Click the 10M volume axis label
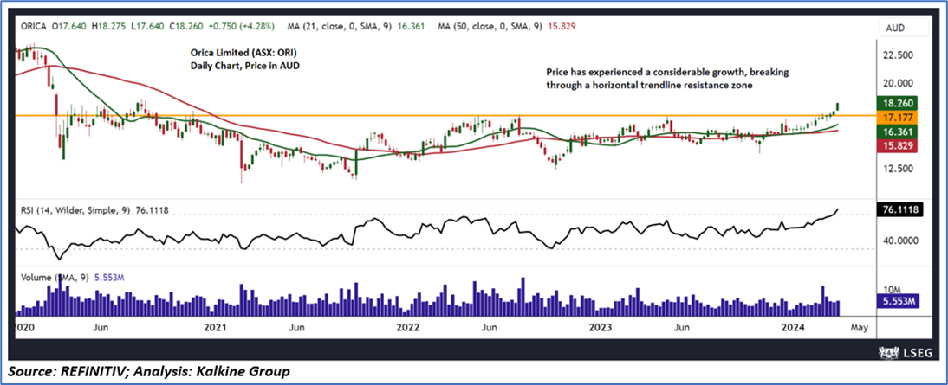Image resolution: width=948 pixels, height=385 pixels. point(894,290)
